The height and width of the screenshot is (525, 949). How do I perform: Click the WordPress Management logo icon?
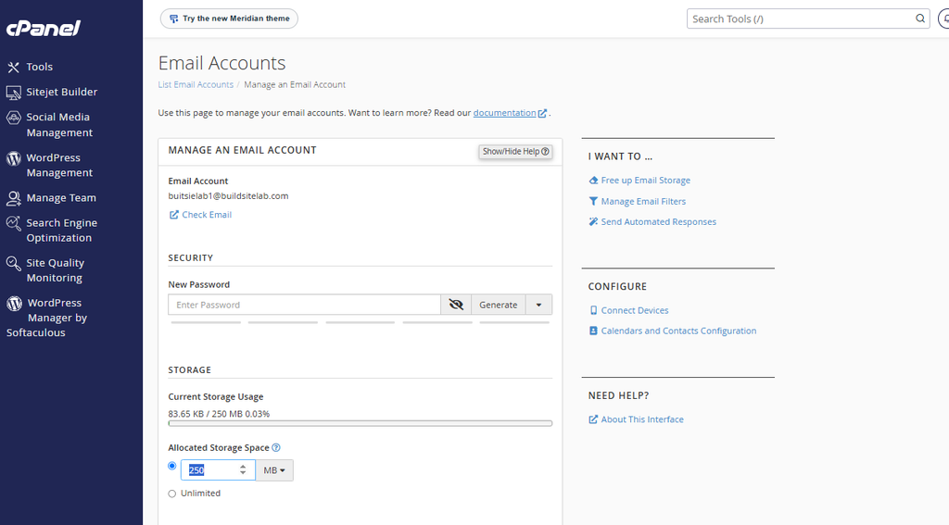pos(13,158)
